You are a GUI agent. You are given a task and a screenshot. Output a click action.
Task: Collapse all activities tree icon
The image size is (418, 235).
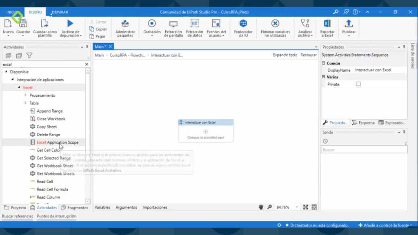19,55
